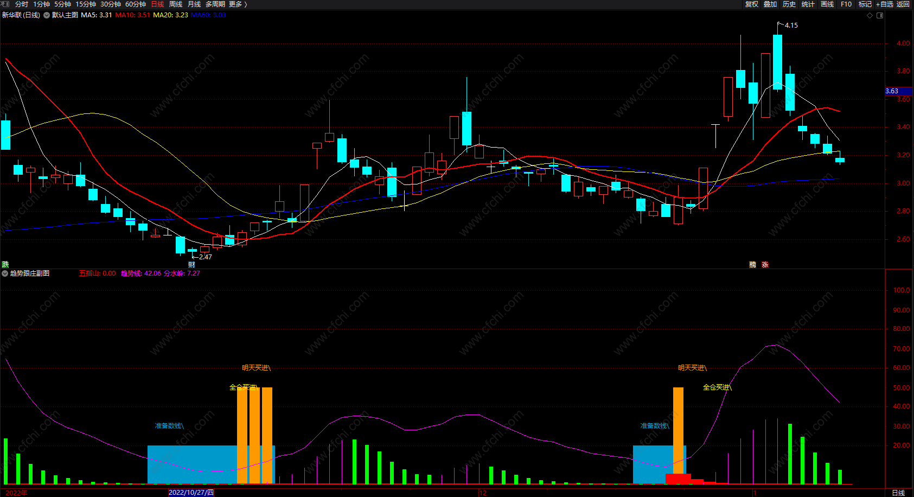914x497 pixels.
Task: Click the diamond icon above price axis
Action: point(870,15)
